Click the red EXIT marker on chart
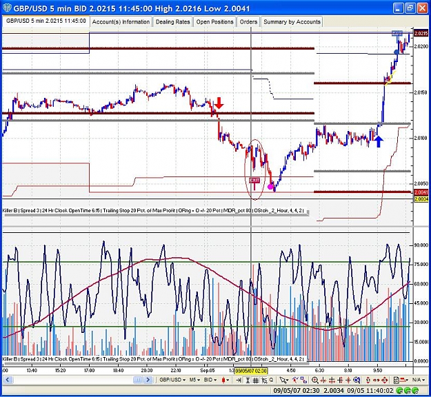This screenshot has width=431, height=397. pos(254,181)
